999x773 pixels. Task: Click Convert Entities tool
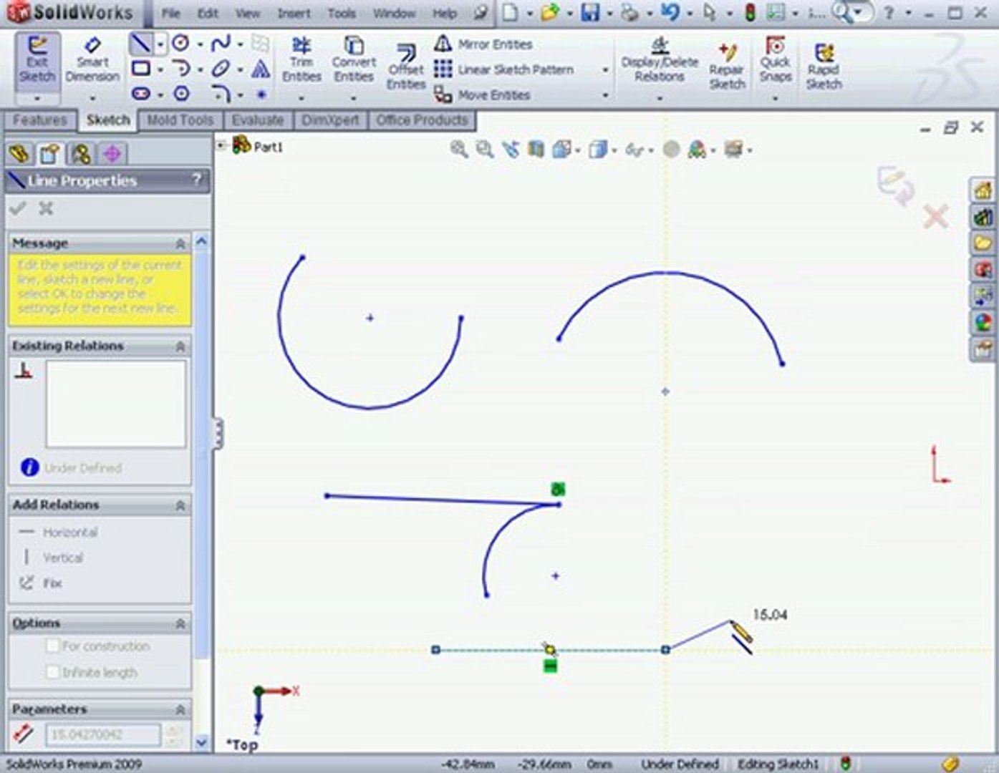pos(354,60)
